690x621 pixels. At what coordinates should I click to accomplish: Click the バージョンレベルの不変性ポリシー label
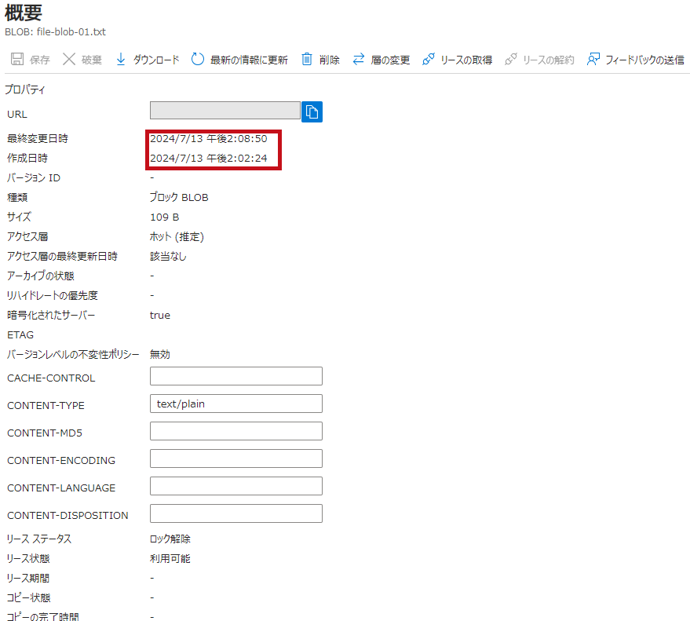point(73,355)
